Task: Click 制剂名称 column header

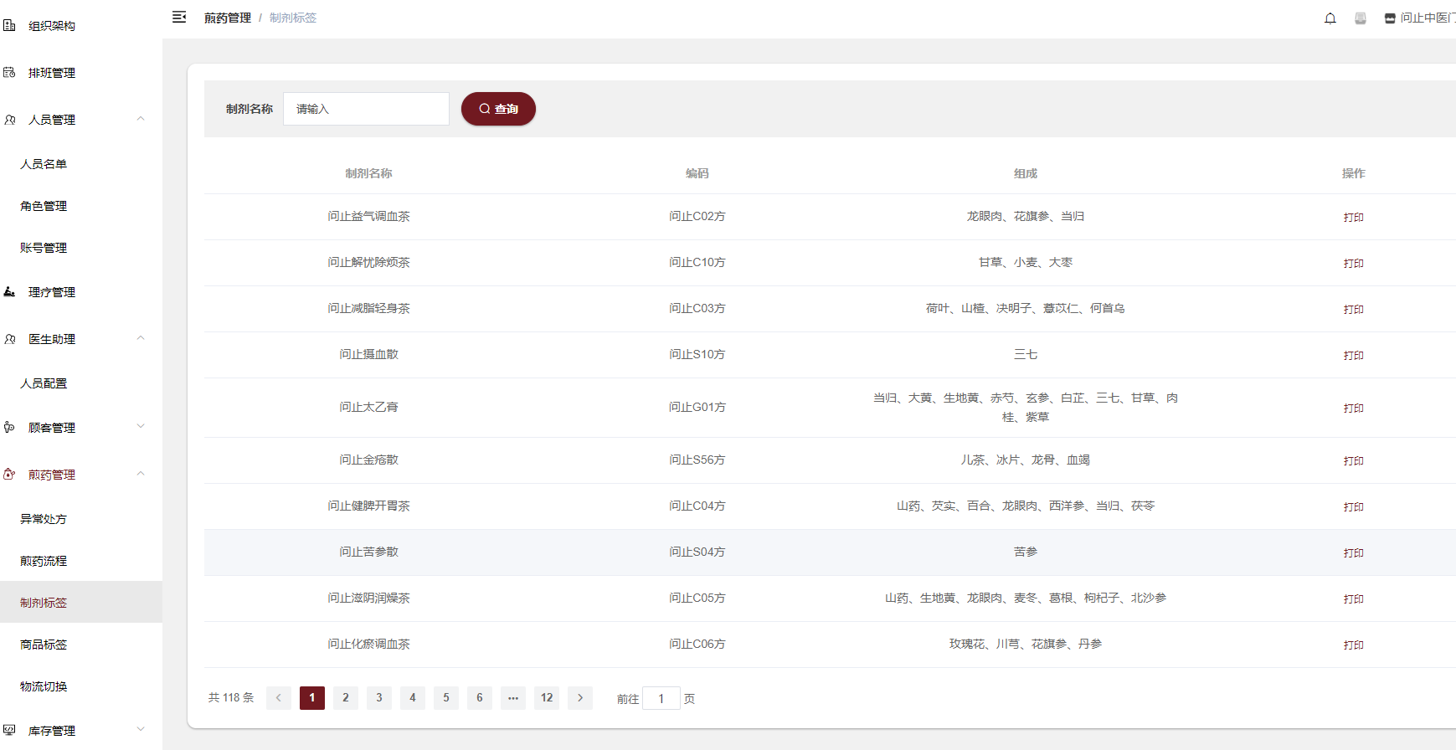Action: click(x=369, y=173)
